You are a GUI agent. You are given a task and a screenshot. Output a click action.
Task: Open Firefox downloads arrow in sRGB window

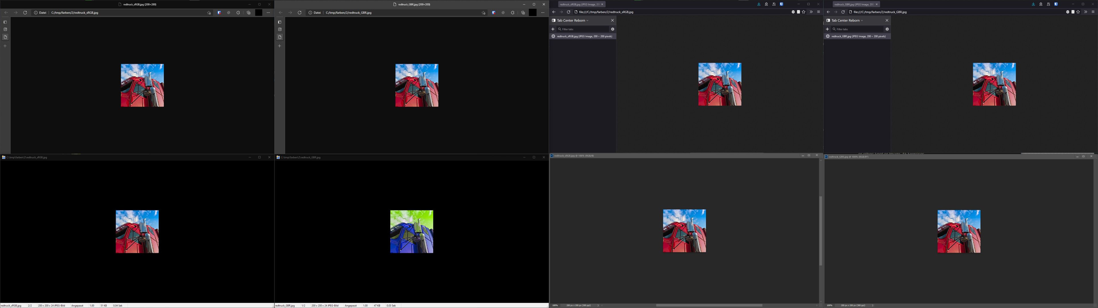coord(759,4)
